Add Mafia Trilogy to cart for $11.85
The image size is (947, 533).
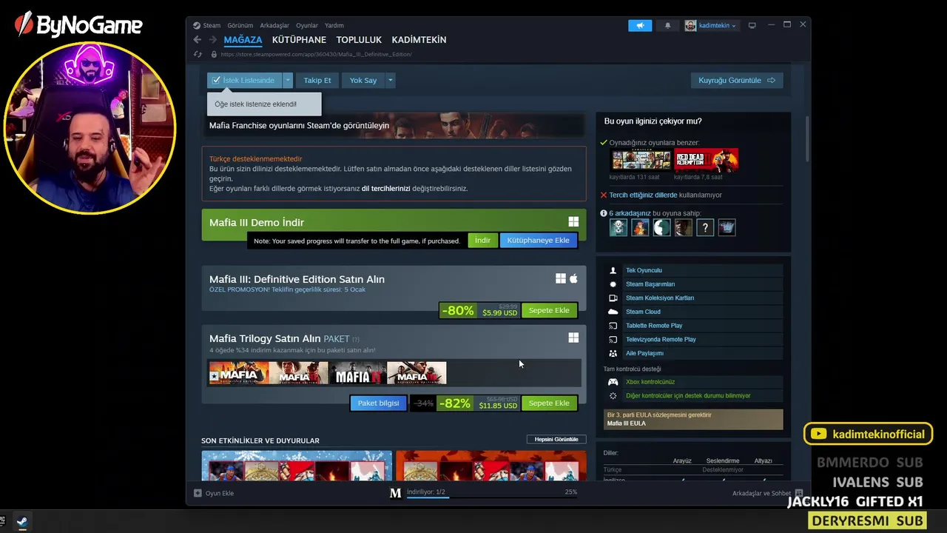point(549,403)
